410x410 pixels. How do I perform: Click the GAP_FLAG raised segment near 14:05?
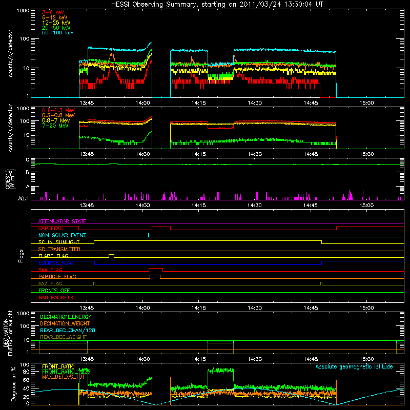[x=161, y=228]
